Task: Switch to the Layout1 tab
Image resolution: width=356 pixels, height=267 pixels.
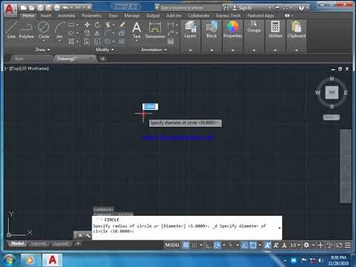Action: click(x=39, y=244)
